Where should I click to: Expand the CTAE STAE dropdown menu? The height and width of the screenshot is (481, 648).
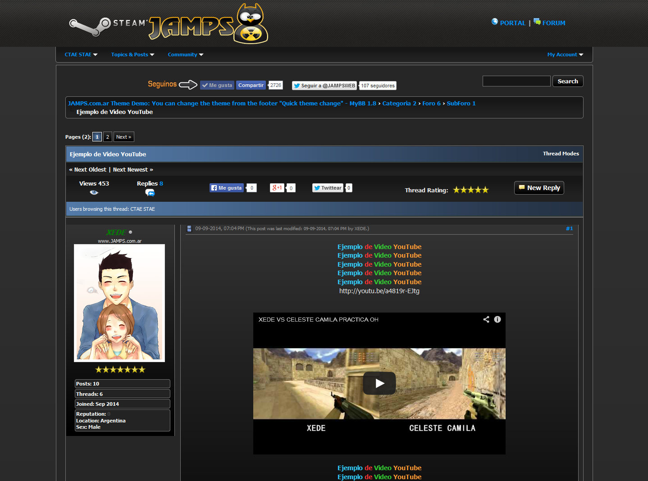point(81,54)
